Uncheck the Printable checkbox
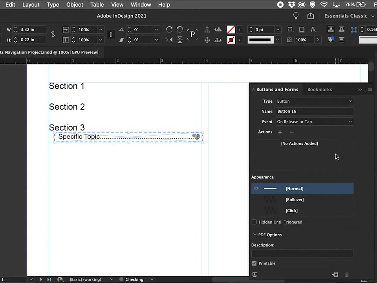This screenshot has height=283, width=377. (x=254, y=263)
